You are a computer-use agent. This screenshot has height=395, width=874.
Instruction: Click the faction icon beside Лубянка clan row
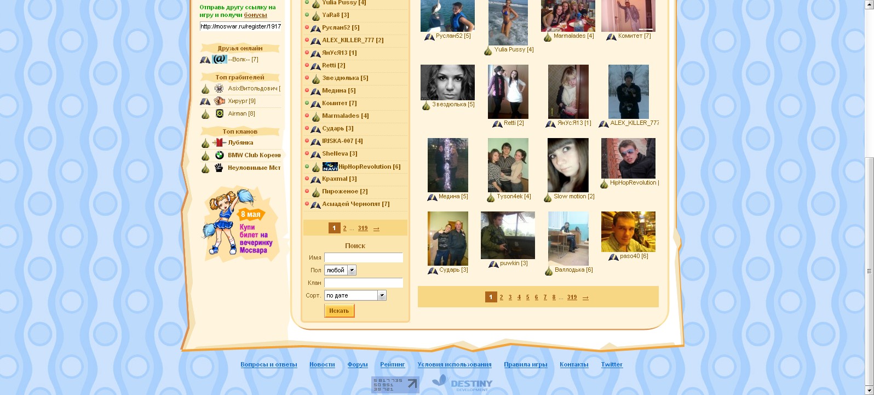pos(205,143)
